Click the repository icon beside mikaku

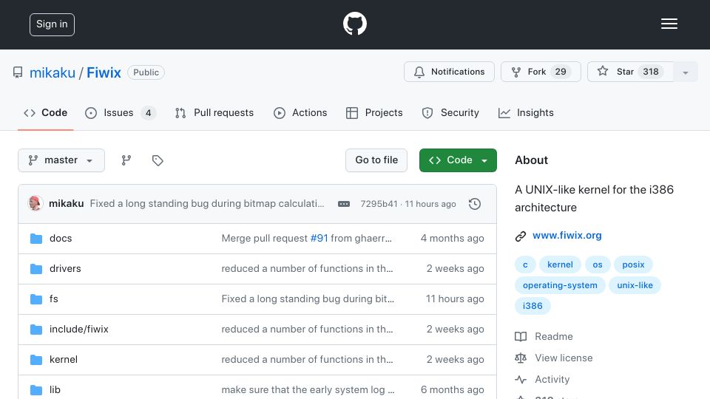(x=18, y=72)
